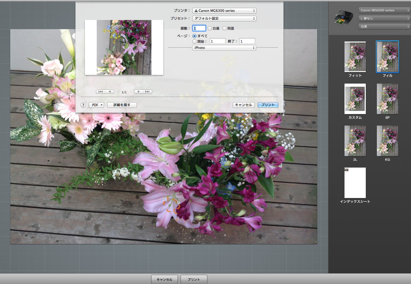411x284 pixels.
Task: Enable the 両面 double-sided checkbox
Action: pyautogui.click(x=225, y=28)
